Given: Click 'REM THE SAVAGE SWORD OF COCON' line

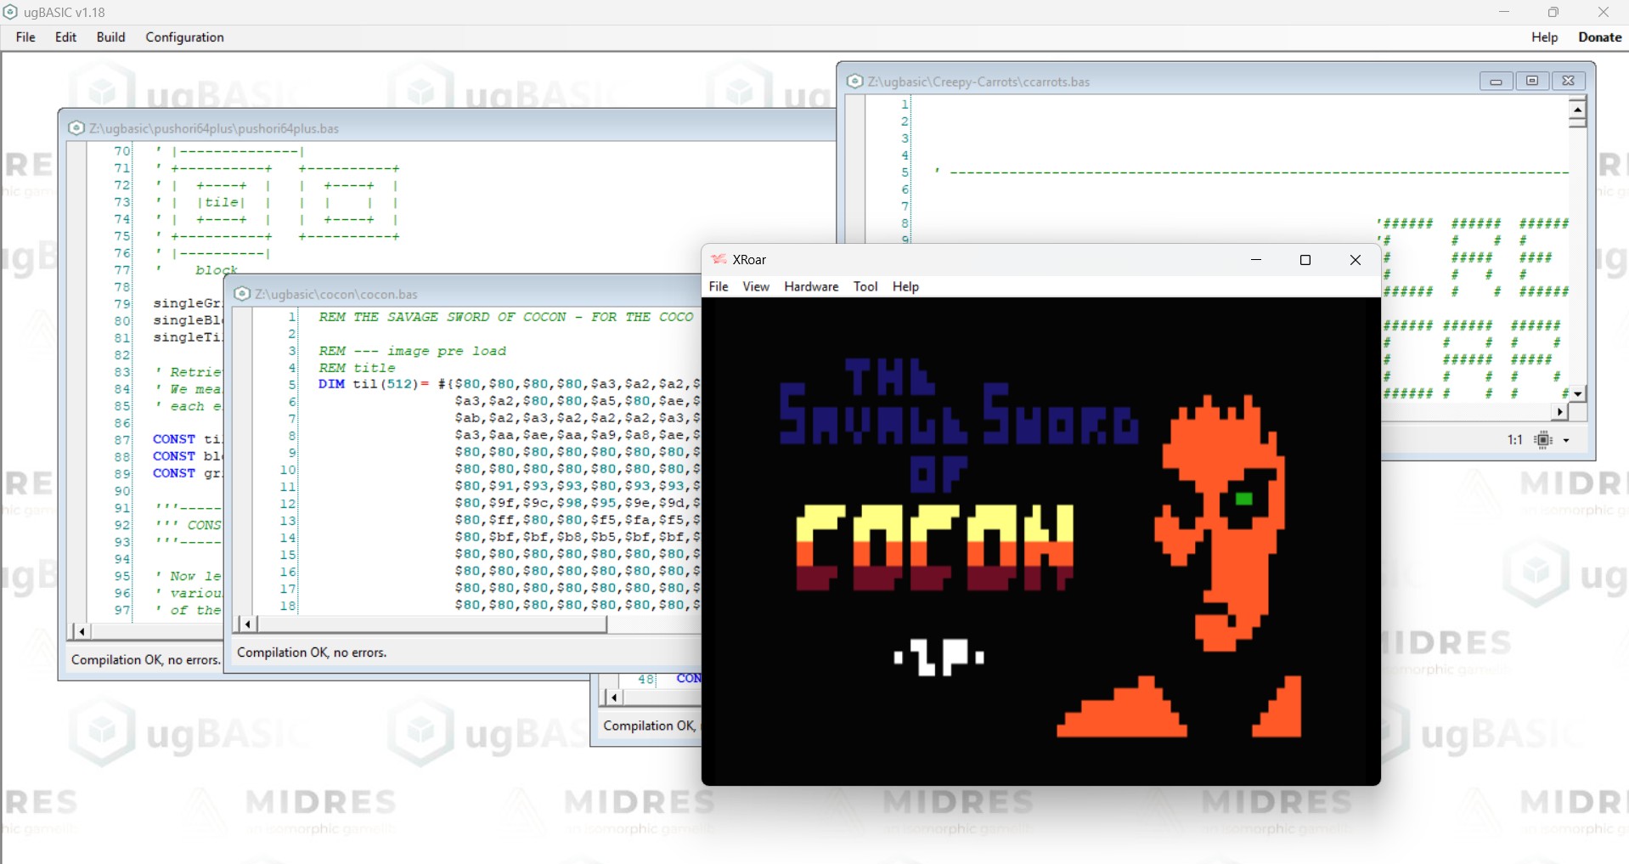Looking at the screenshot, I should 506,317.
